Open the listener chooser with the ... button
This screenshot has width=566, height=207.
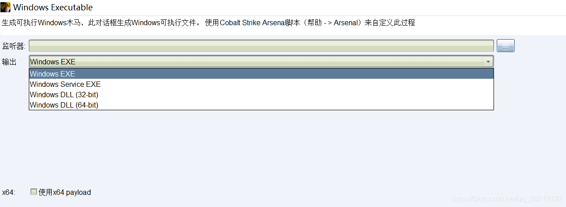pyautogui.click(x=505, y=46)
